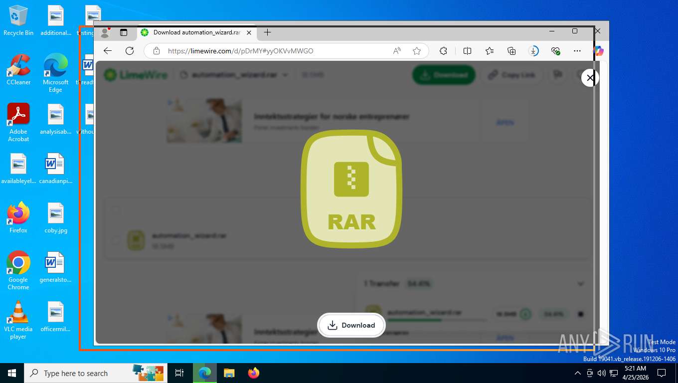
Task: Open Edge Extensions menu
Action: click(443, 51)
